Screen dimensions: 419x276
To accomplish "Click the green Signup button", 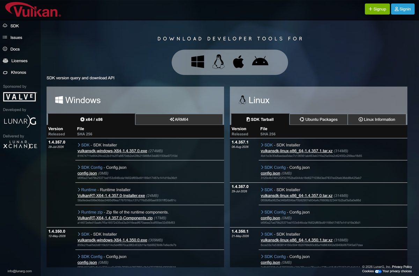I will point(377,9).
